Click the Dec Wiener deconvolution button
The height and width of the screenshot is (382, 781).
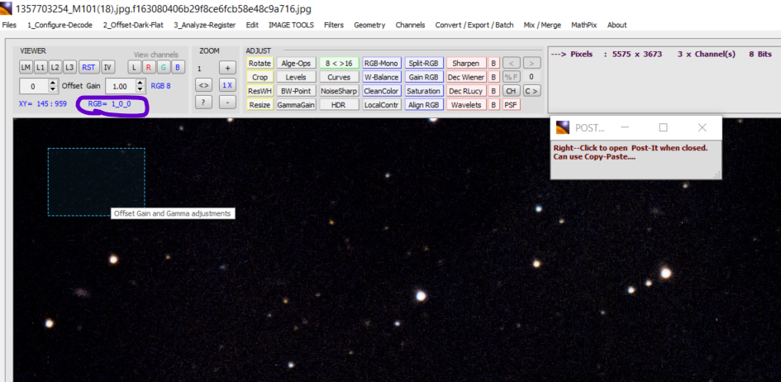point(466,77)
